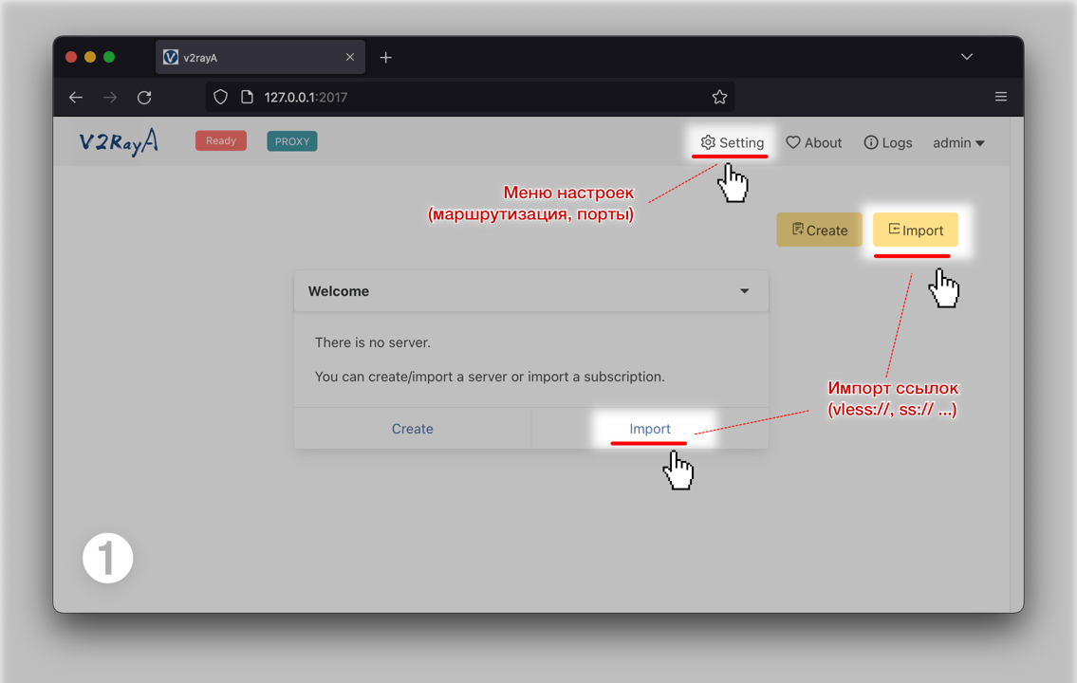This screenshot has width=1077, height=683.
Task: Select the v2rayA tab
Action: pyautogui.click(x=247, y=58)
